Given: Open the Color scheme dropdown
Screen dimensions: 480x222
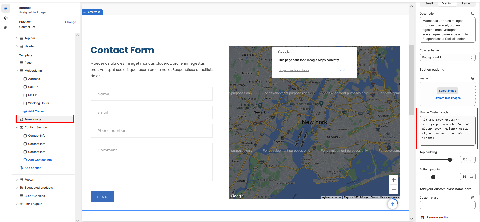Looking at the screenshot, I should (x=448, y=57).
